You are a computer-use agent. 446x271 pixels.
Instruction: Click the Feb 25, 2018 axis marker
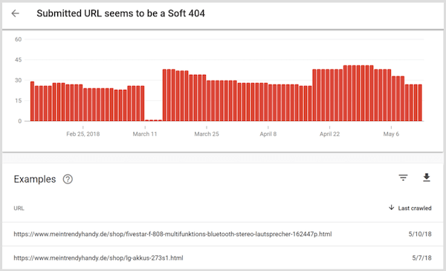[x=83, y=134]
